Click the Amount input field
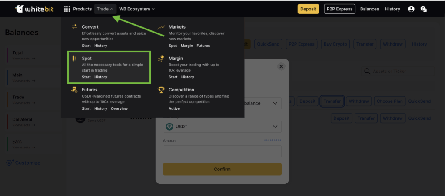The image size is (445, 196). click(222, 151)
